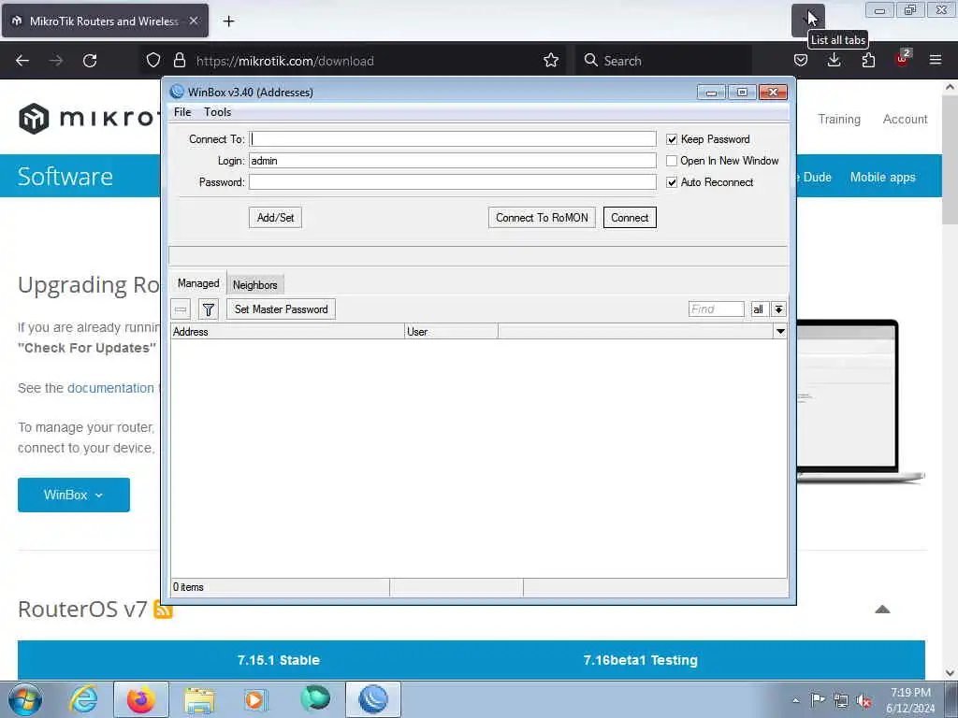958x718 pixels.
Task: Select the 7.16beta1 Testing heading
Action: click(640, 660)
